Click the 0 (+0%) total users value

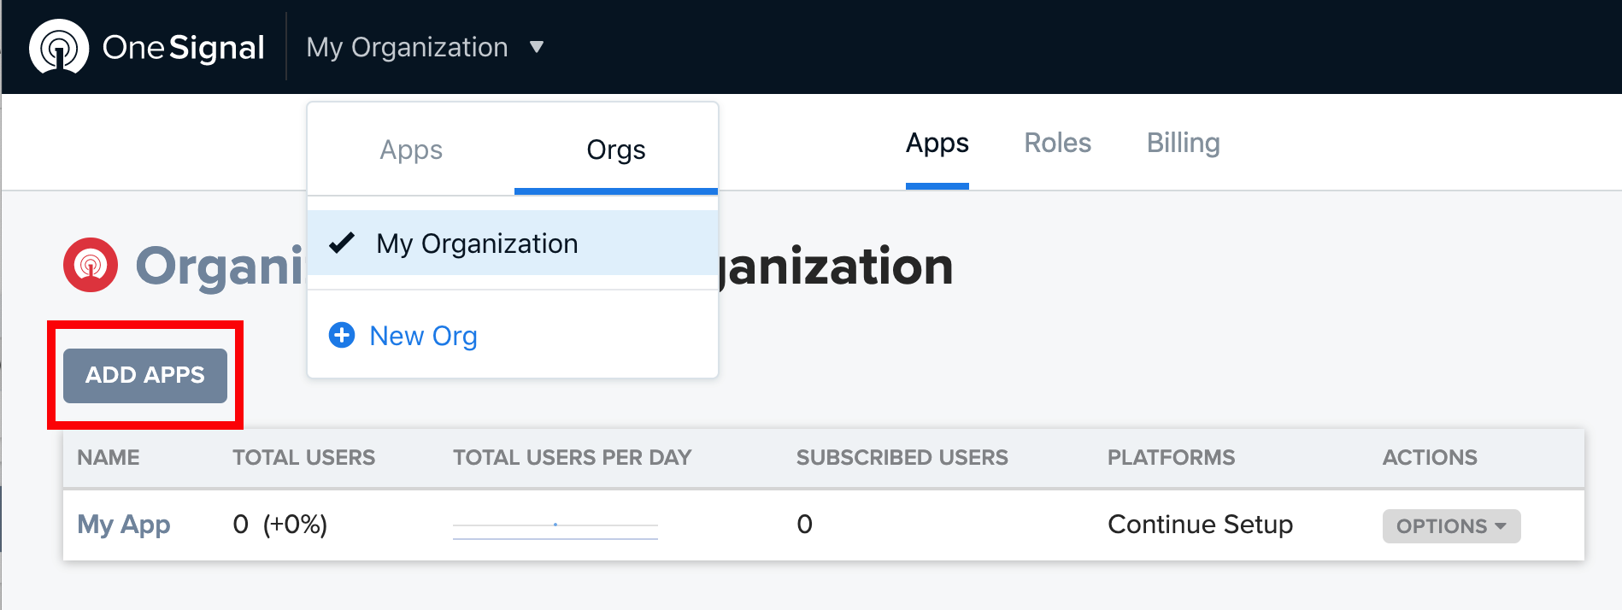pyautogui.click(x=280, y=525)
